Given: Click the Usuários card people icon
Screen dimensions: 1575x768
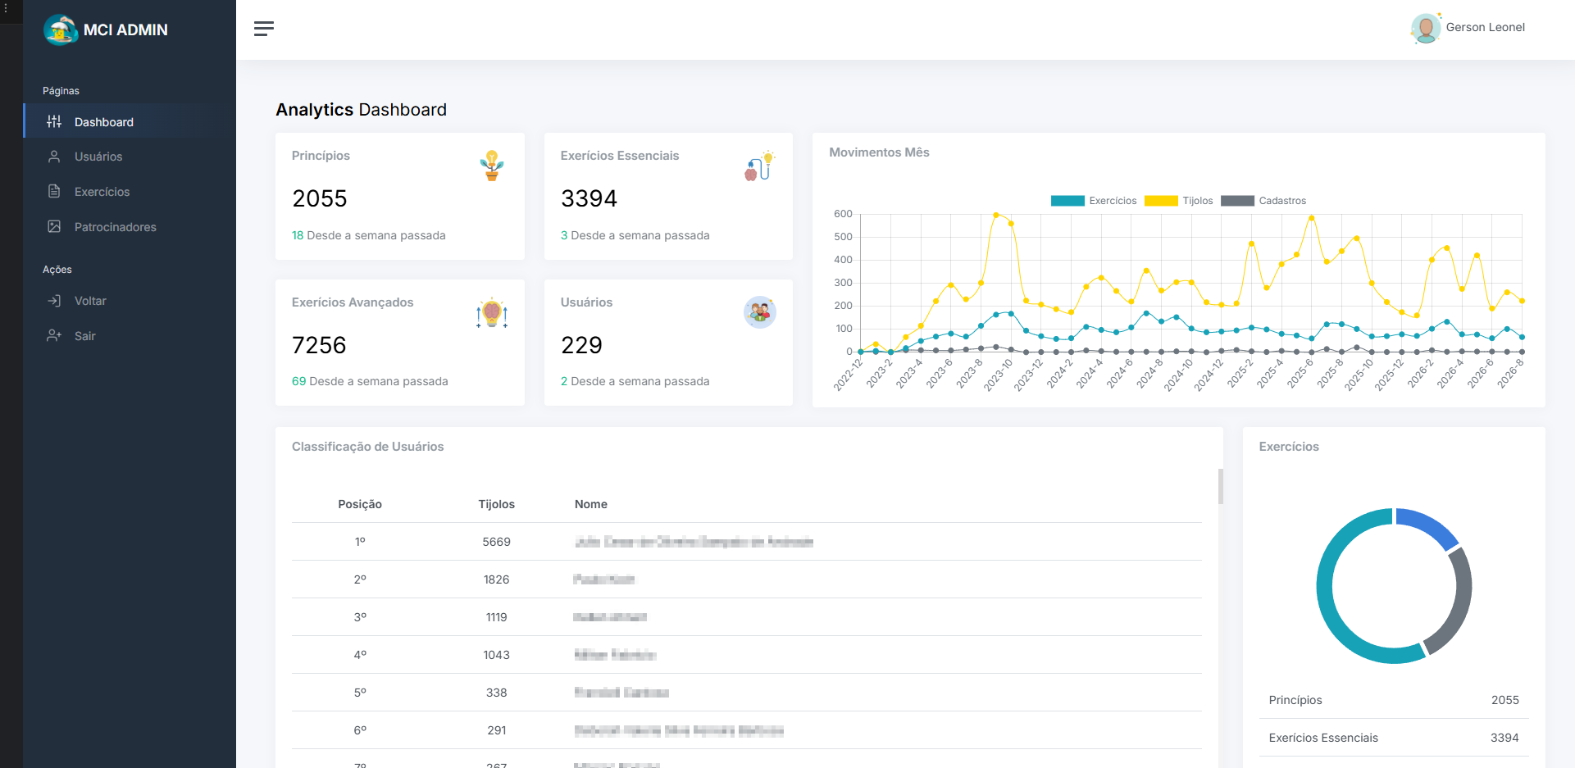Looking at the screenshot, I should click(x=760, y=312).
